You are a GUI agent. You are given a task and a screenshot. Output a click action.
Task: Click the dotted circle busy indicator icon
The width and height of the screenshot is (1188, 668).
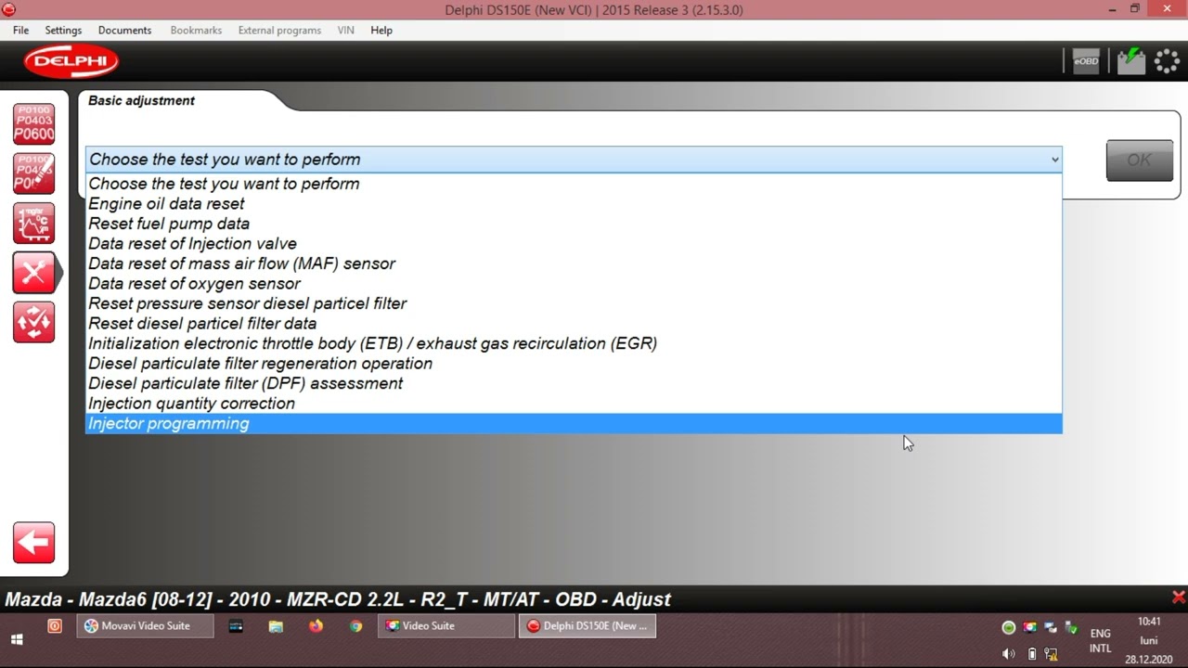click(1167, 61)
